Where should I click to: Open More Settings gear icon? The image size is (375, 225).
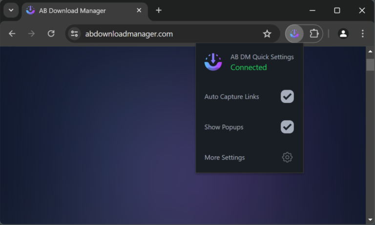point(287,157)
